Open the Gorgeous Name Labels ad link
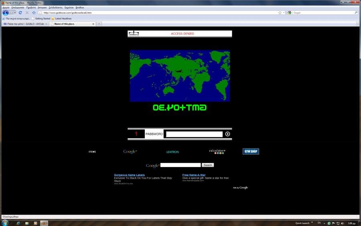This screenshot has height=226, width=361. click(x=129, y=175)
